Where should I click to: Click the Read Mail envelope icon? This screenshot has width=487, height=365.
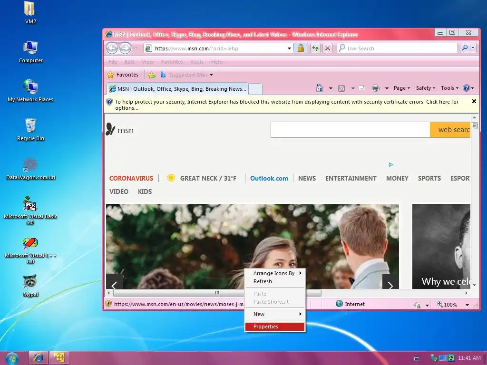362,88
